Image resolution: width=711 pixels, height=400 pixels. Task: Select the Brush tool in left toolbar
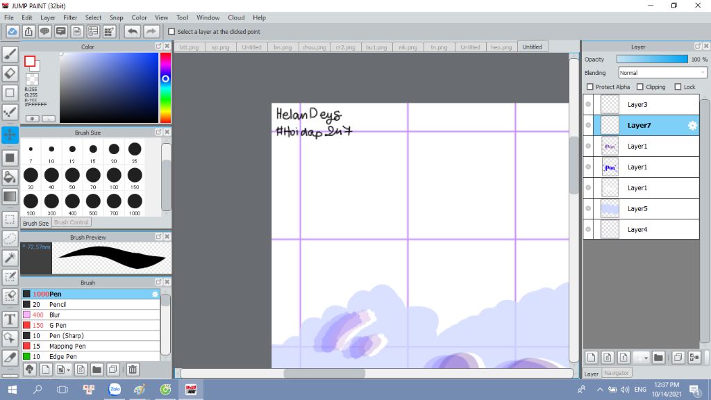[10, 54]
